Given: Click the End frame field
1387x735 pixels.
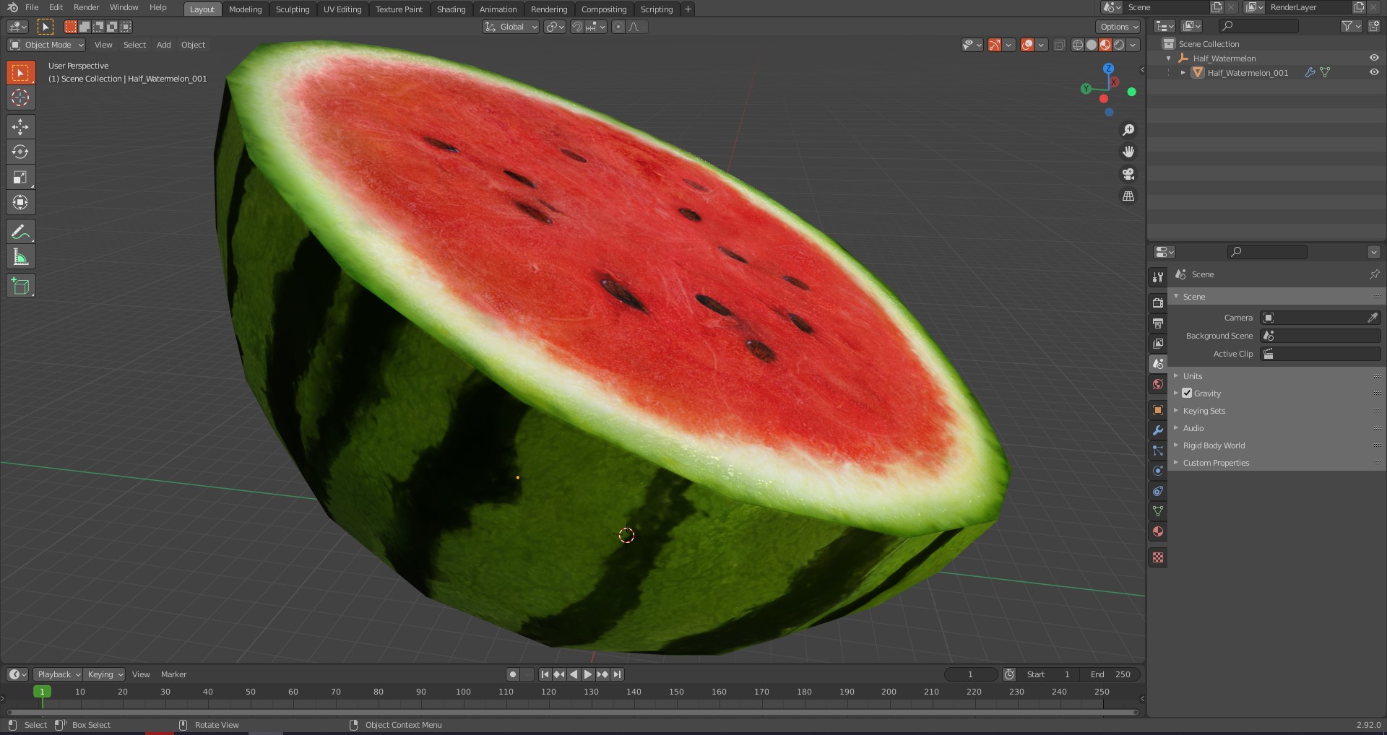Looking at the screenshot, I should coord(1110,674).
